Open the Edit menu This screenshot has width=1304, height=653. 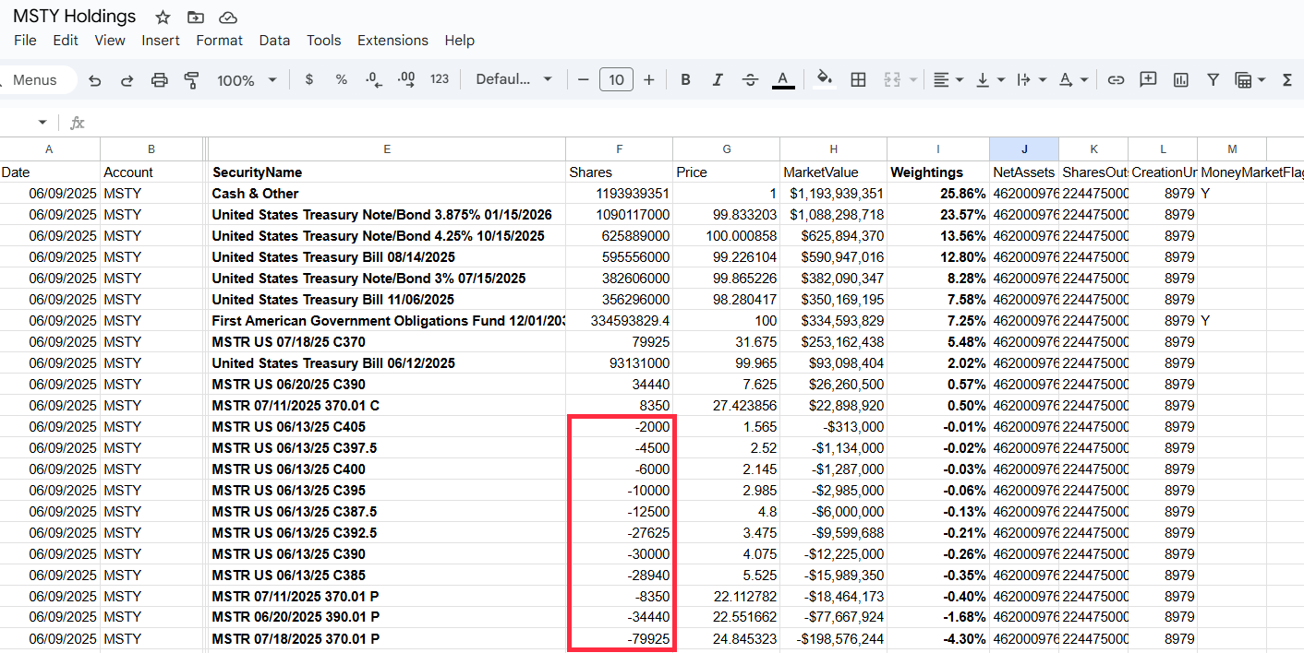[x=66, y=41]
